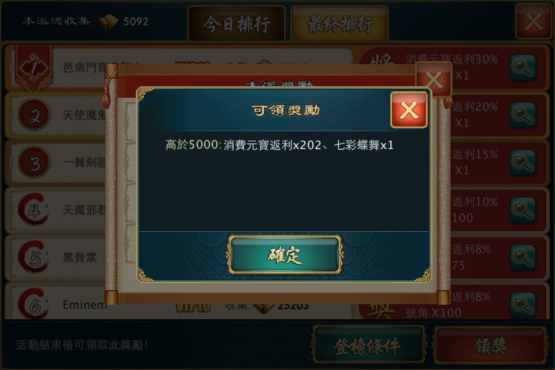
Task: Switch to the 今日排行 tab
Action: coord(236,24)
